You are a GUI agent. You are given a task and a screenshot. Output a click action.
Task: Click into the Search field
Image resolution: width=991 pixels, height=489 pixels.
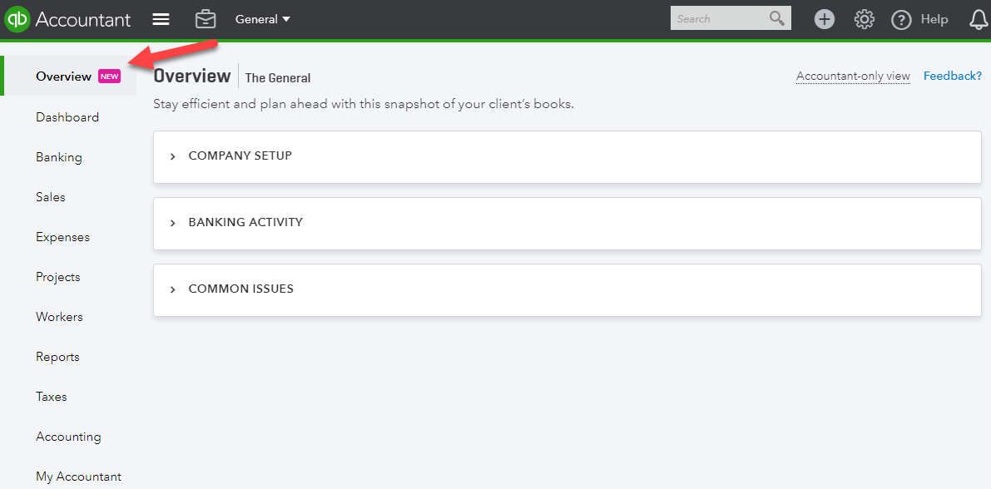tap(720, 19)
